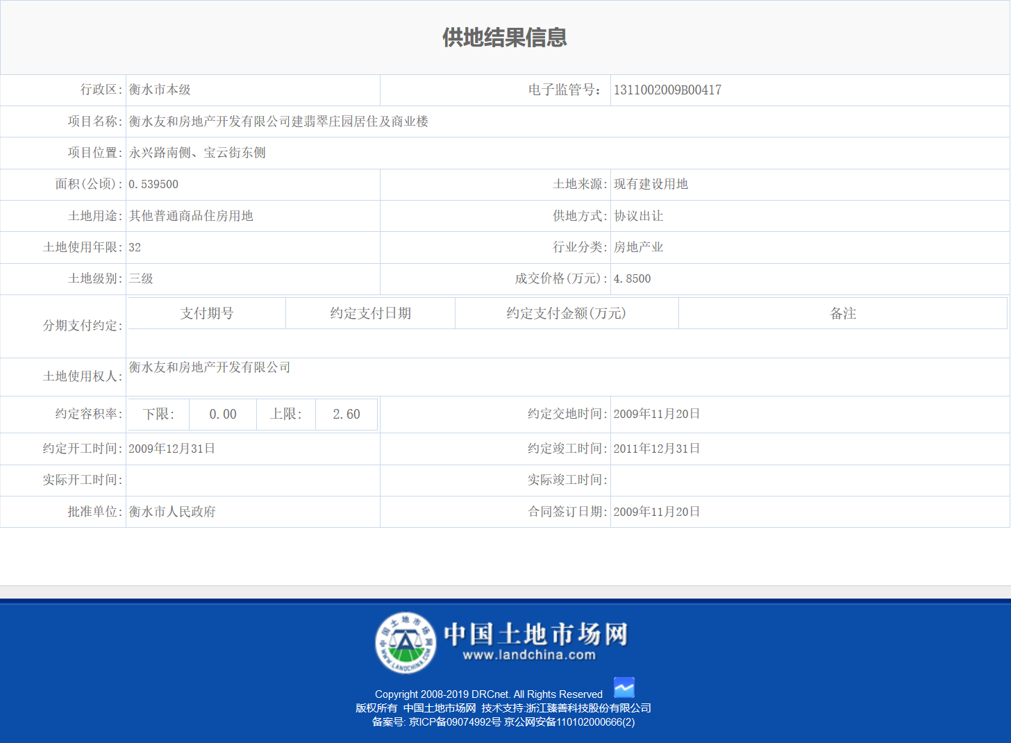Select the 行政区 value 衡水市本级

click(x=160, y=90)
